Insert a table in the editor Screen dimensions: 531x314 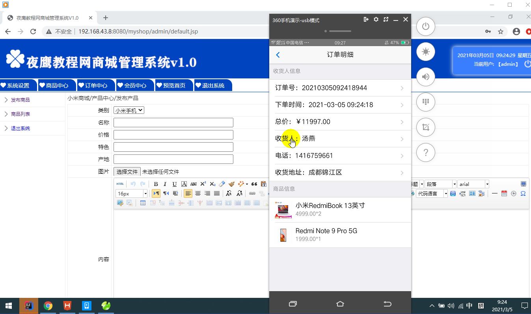tap(143, 203)
